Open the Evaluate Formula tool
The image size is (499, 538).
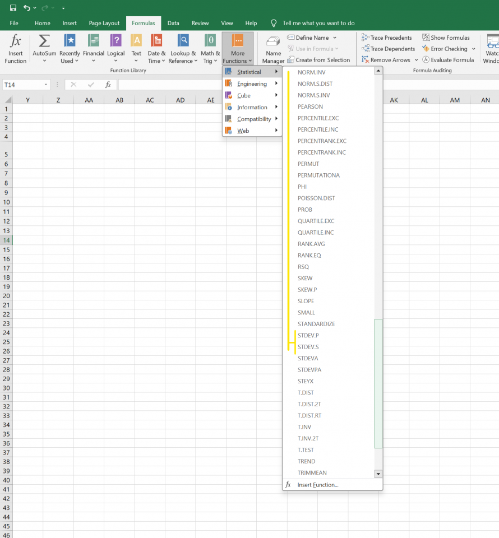coord(449,59)
